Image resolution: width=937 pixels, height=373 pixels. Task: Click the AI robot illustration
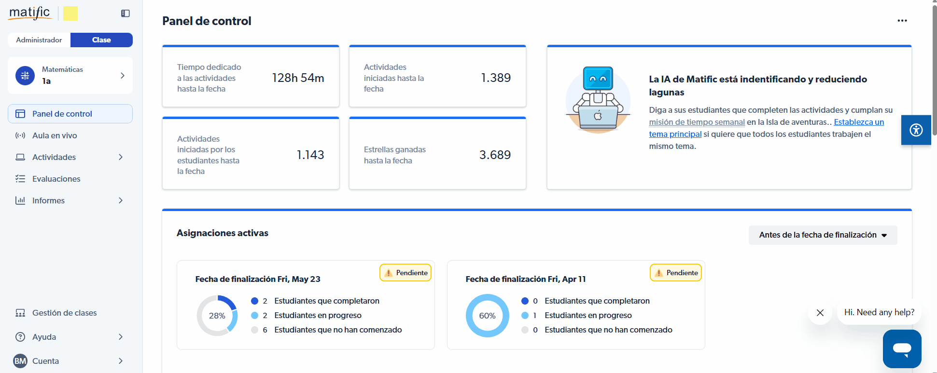598,100
